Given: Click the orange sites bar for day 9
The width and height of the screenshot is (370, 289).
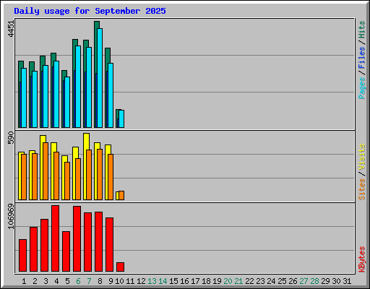Looking at the screenshot, I should click(111, 177).
